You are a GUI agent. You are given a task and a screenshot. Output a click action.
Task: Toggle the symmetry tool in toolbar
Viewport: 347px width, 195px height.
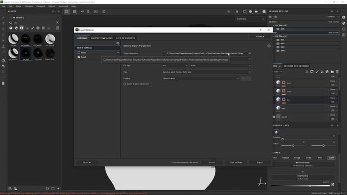point(82,11)
